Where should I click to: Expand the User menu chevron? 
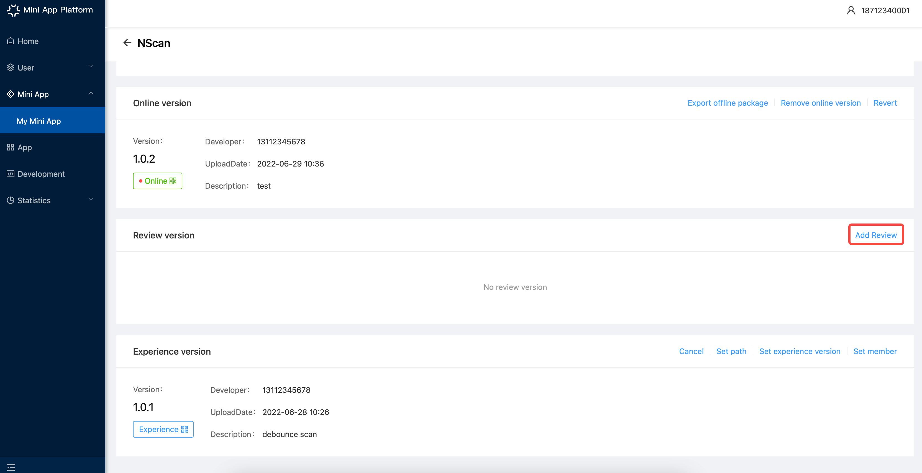pos(91,67)
